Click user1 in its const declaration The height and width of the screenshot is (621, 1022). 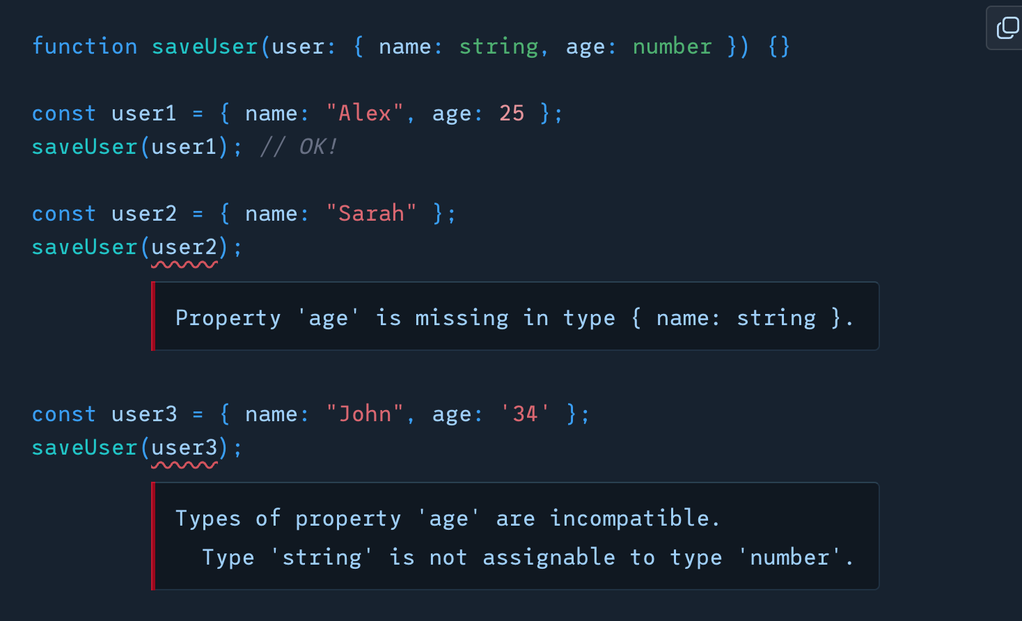(144, 113)
